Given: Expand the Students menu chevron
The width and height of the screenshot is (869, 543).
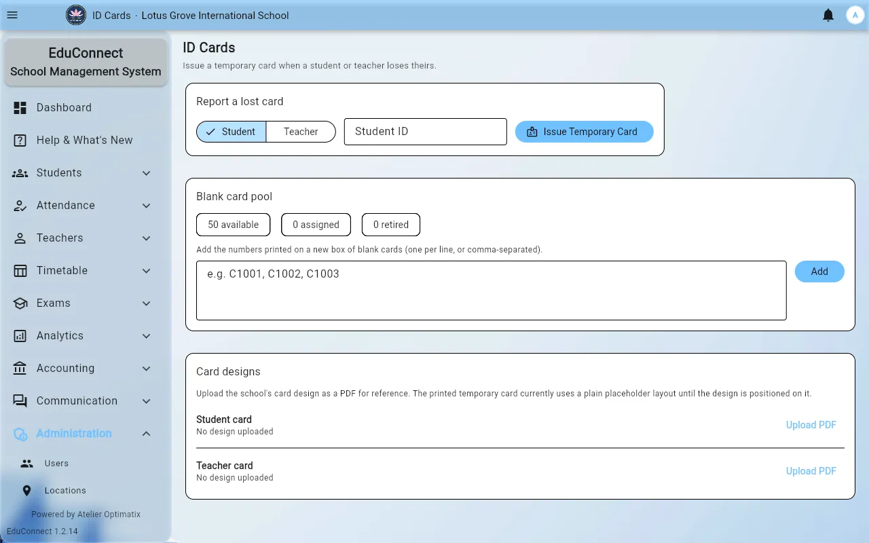Looking at the screenshot, I should coord(147,173).
